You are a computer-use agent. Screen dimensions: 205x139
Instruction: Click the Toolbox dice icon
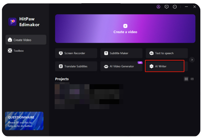pos(10,51)
